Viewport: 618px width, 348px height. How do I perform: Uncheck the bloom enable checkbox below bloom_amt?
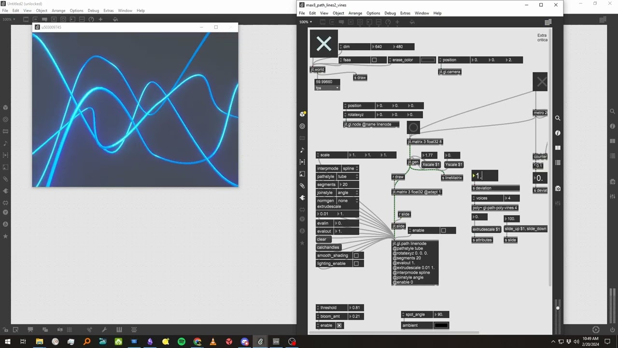coord(339,325)
